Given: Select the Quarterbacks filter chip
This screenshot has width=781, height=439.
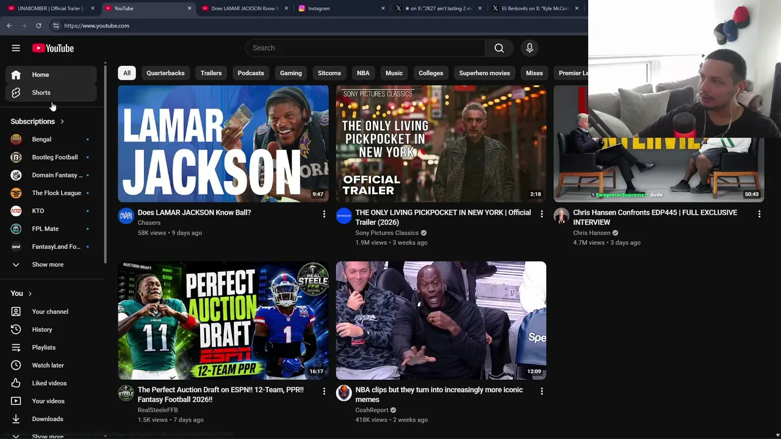Looking at the screenshot, I should click(x=165, y=73).
